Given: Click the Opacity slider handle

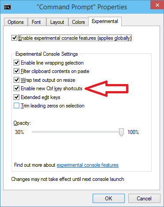Looking at the screenshot, I should (x=121, y=132).
